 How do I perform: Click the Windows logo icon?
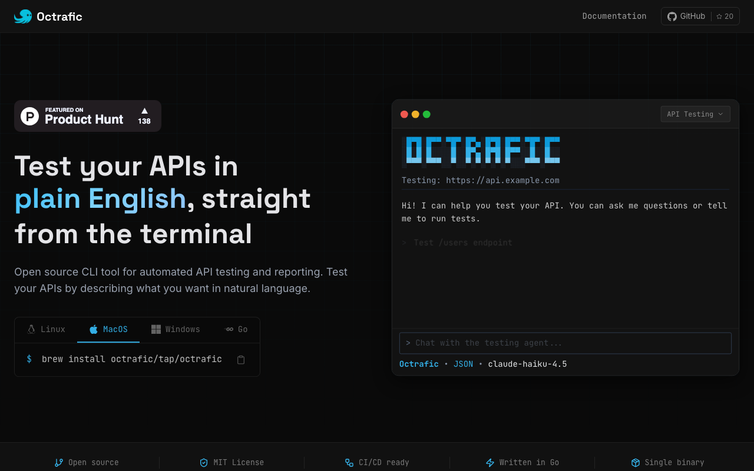coord(156,329)
